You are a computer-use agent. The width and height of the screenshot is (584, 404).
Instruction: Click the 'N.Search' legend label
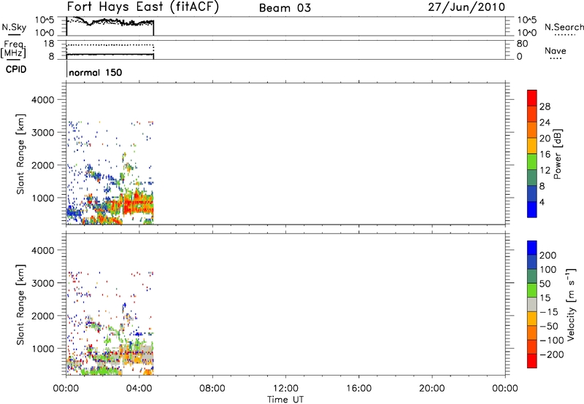[564, 27]
